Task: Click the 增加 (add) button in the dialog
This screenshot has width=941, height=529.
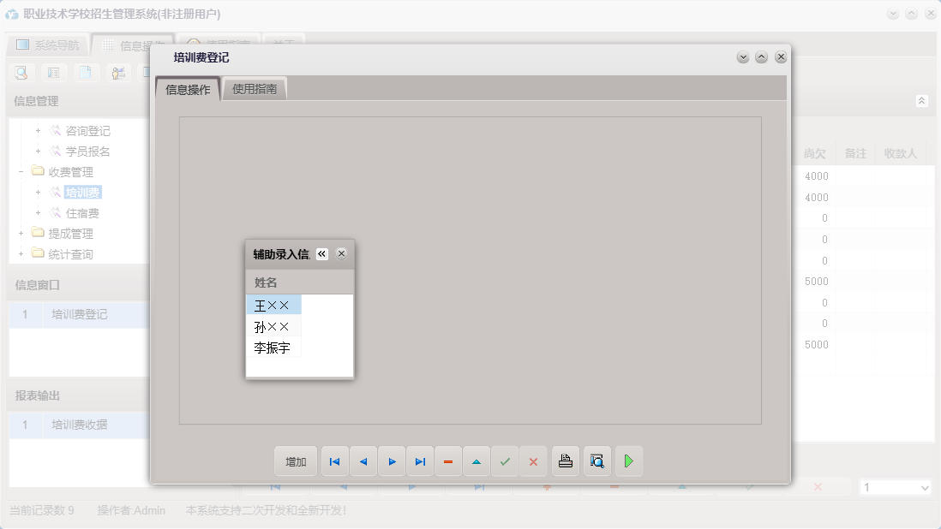Action: [296, 462]
